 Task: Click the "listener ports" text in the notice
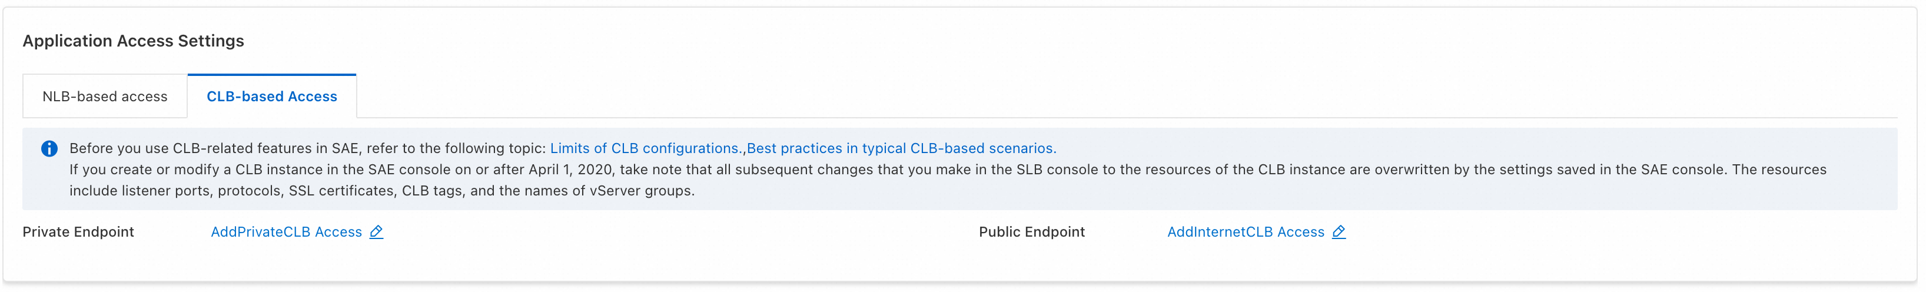(x=166, y=191)
